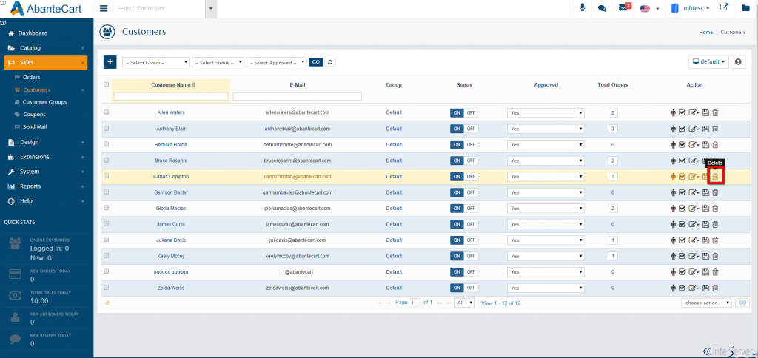The image size is (758, 358).
Task: Select the Zelda Weiss row checkbox
Action: 107,288
